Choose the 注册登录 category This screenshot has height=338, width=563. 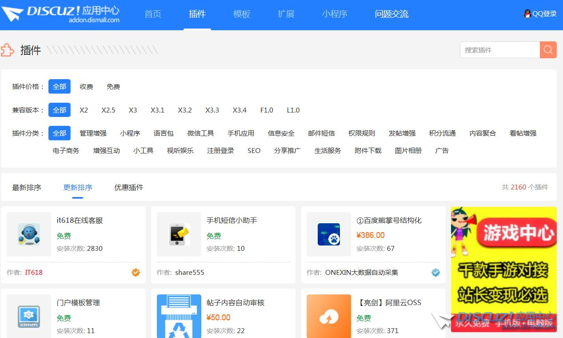(x=220, y=150)
